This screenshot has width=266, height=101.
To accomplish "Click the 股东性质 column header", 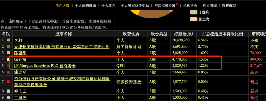I will pos(131,34).
